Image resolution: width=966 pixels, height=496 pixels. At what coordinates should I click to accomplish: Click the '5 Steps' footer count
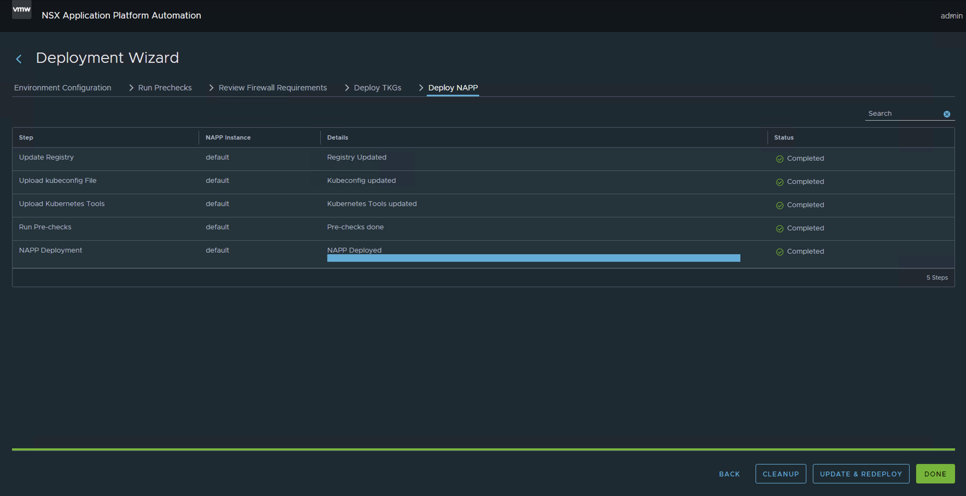pyautogui.click(x=937, y=278)
